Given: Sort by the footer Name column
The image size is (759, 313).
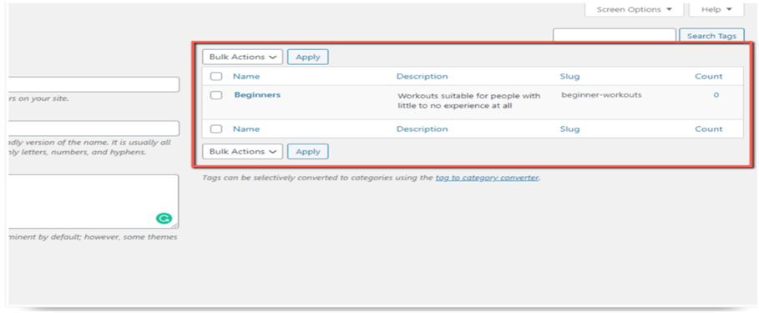Looking at the screenshot, I should [x=245, y=129].
